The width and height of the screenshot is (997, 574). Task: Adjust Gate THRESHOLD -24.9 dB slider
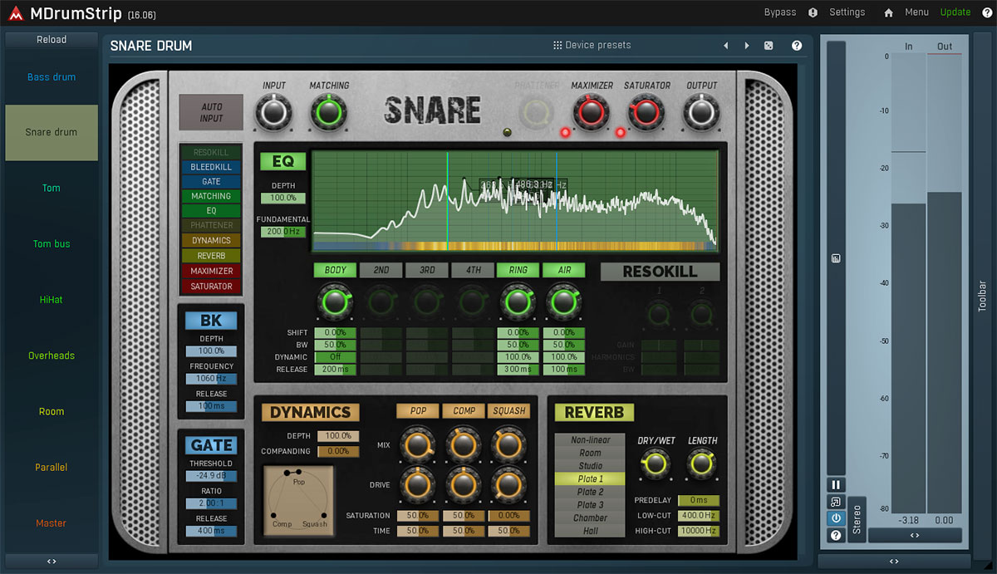[x=211, y=477]
